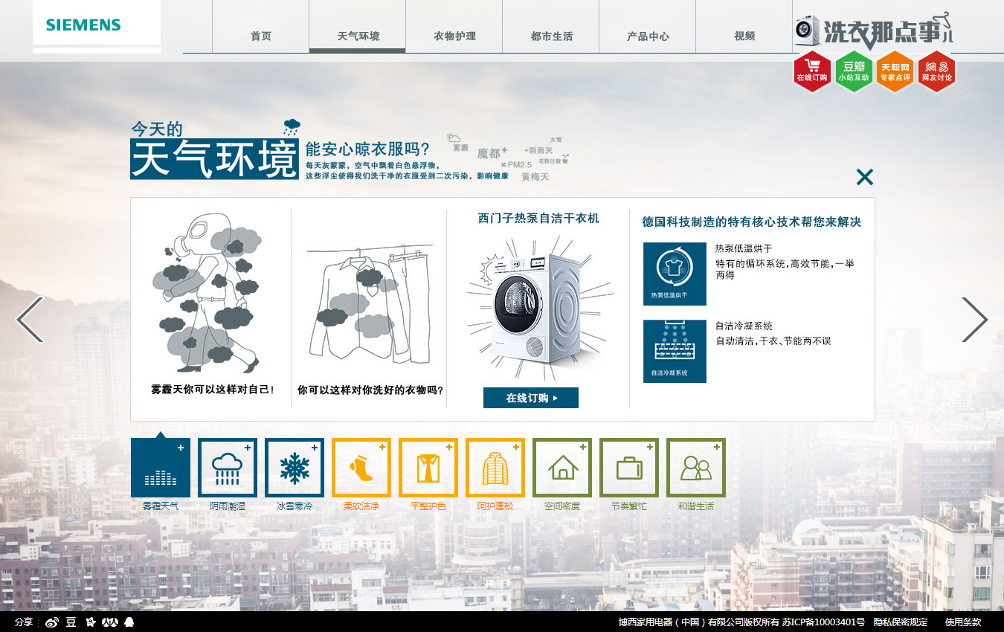Click the red 在线订购 shopping cart hexagon
1004x632 pixels.
pos(811,71)
